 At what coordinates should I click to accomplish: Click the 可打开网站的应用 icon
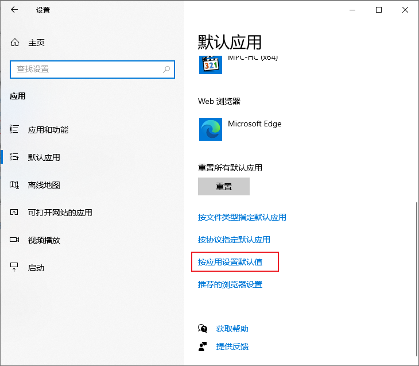click(14, 212)
